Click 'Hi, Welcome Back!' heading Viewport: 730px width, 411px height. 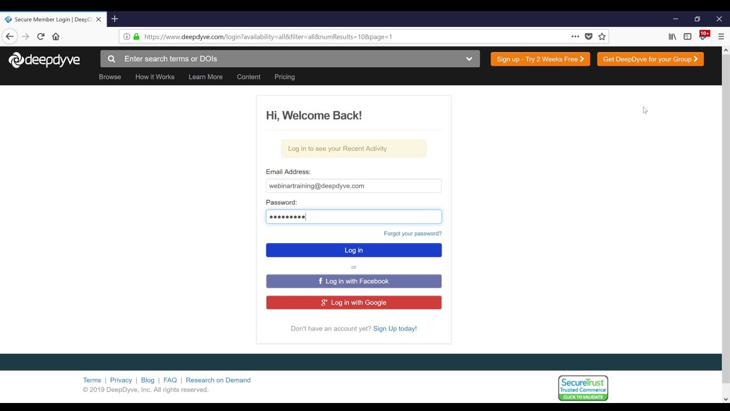click(x=314, y=115)
